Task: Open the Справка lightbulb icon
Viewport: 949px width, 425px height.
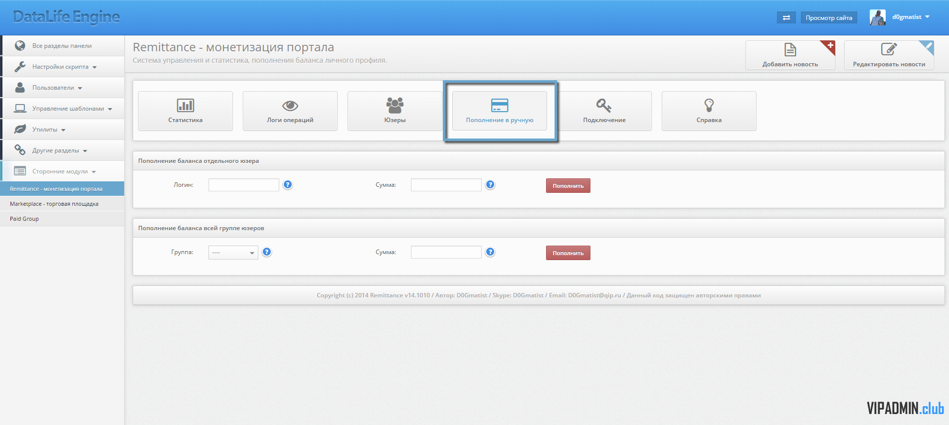Action: click(709, 105)
